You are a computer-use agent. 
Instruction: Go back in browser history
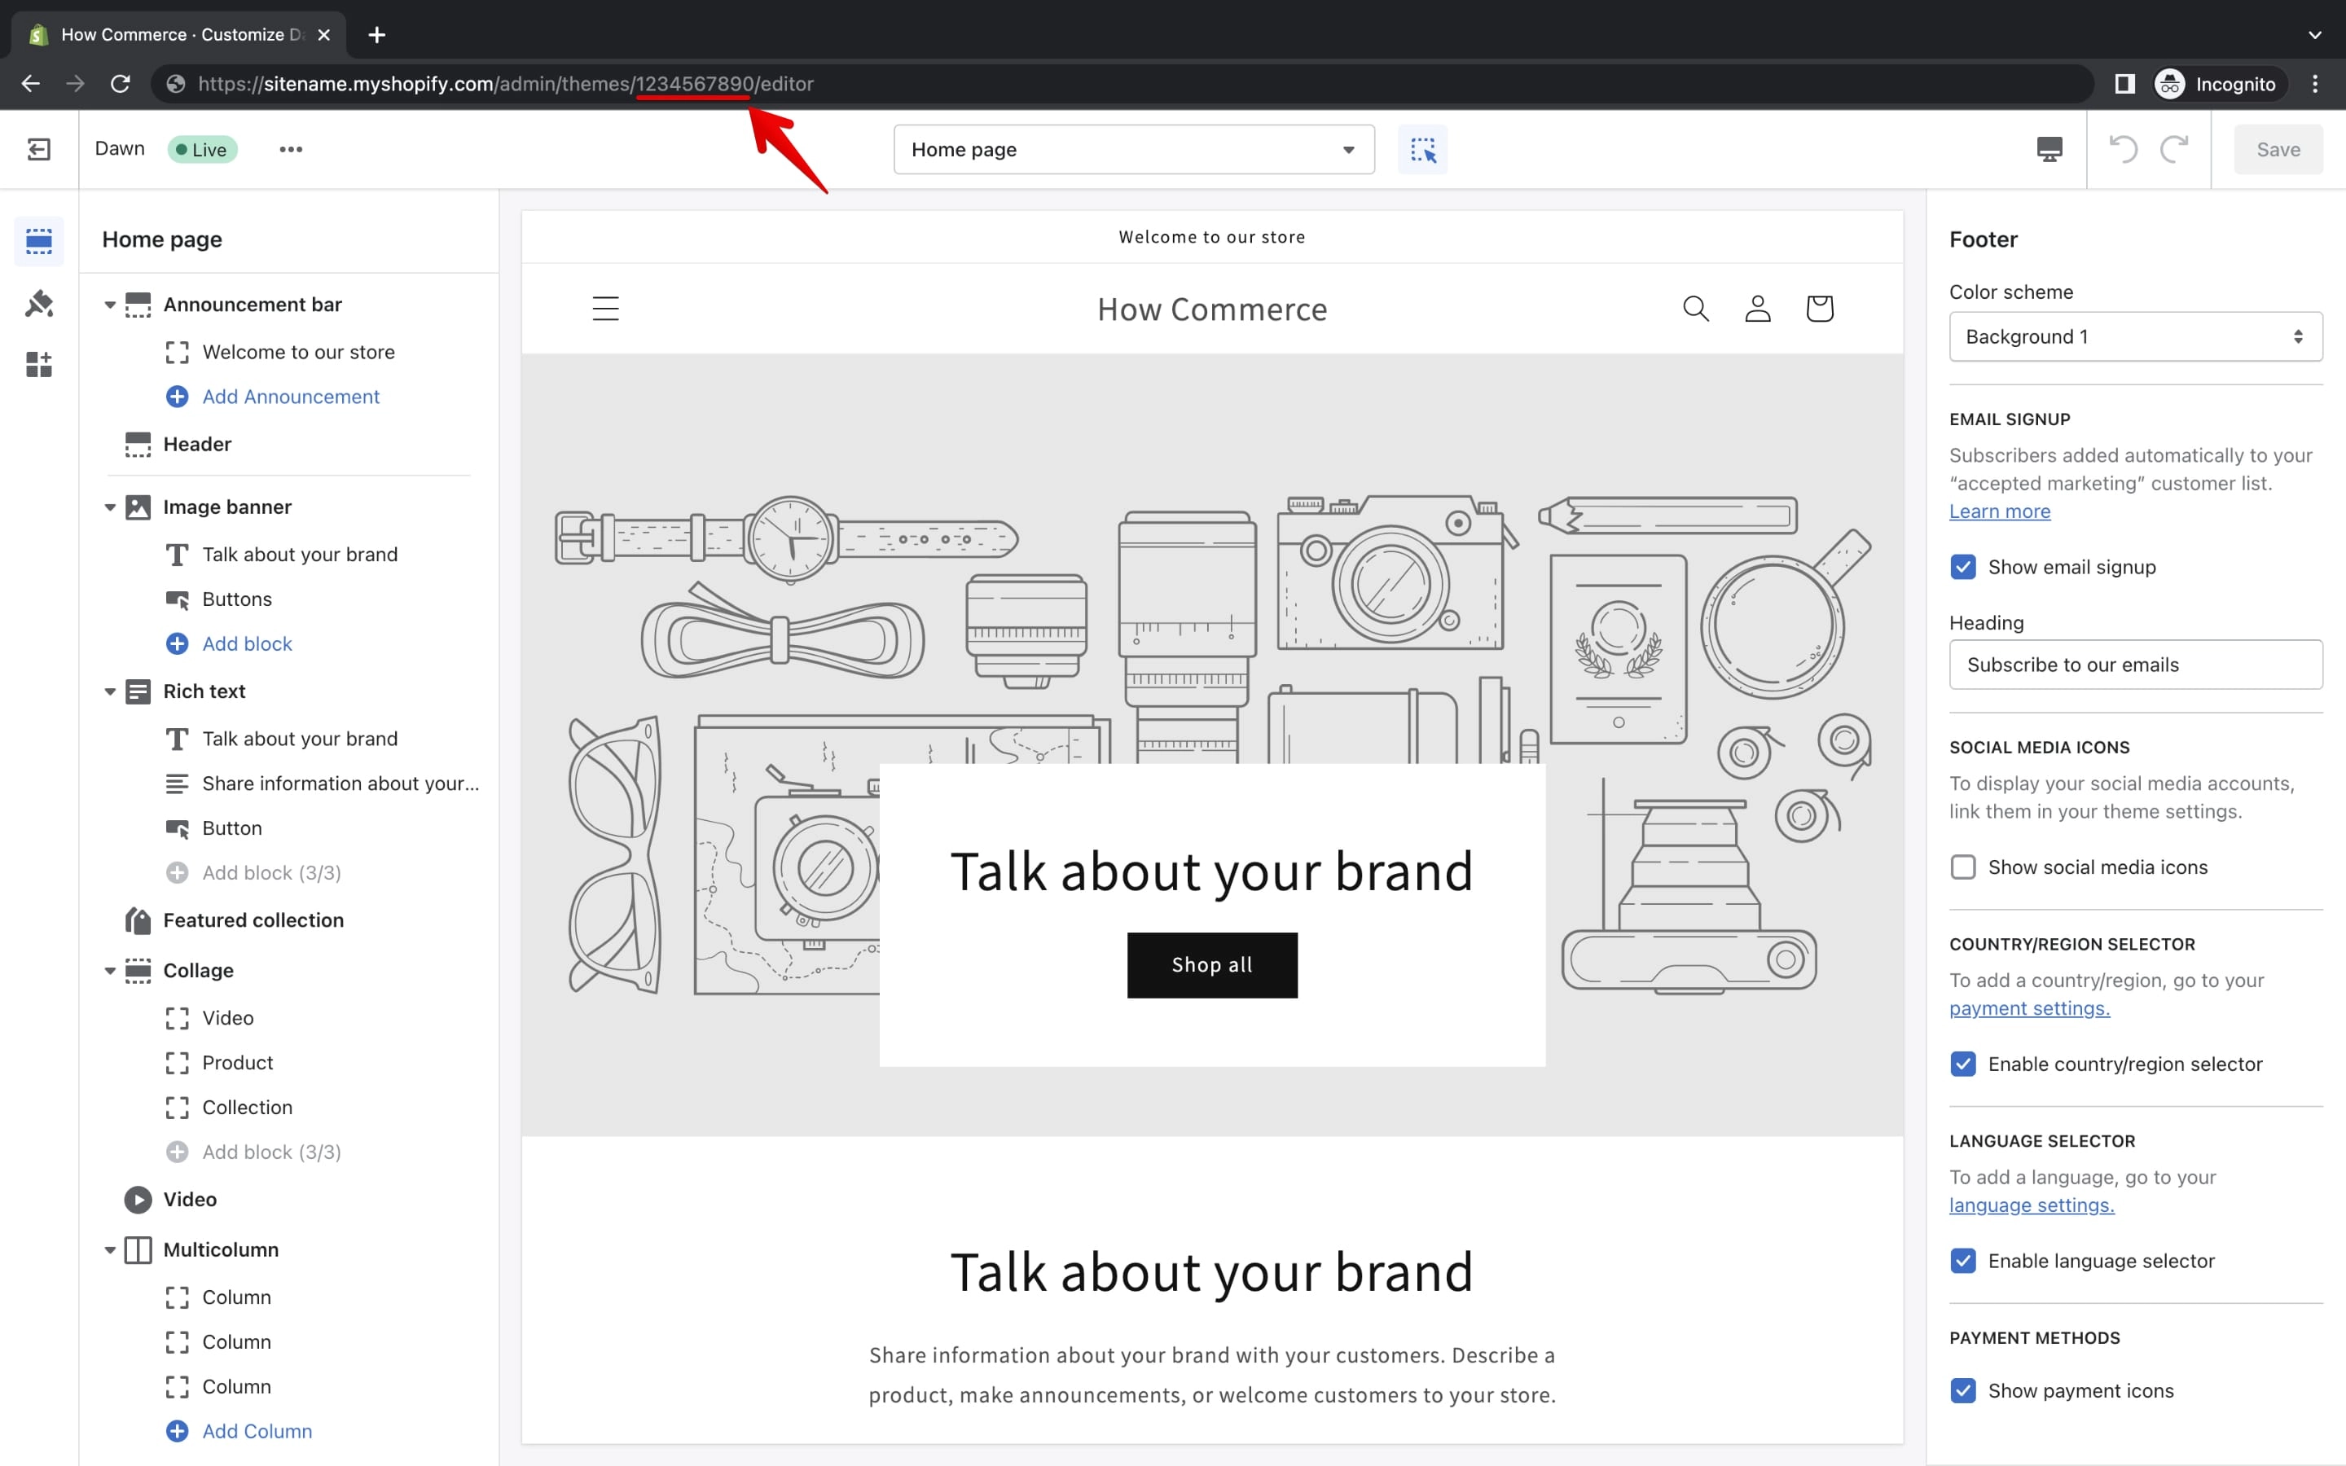click(31, 85)
